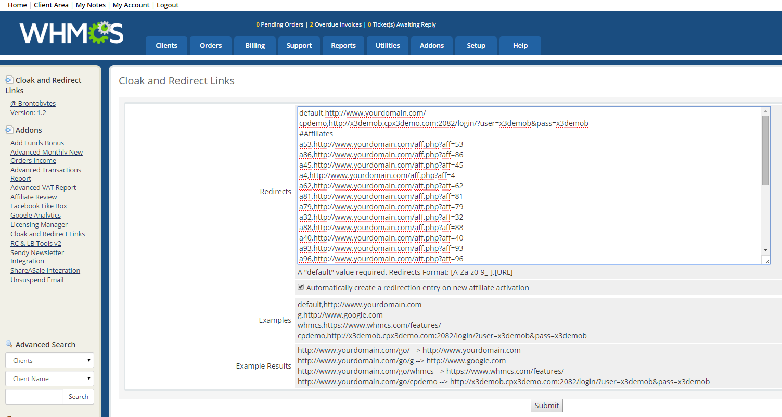The width and height of the screenshot is (782, 417).
Task: Go to the Setup menu tab
Action: (x=476, y=45)
